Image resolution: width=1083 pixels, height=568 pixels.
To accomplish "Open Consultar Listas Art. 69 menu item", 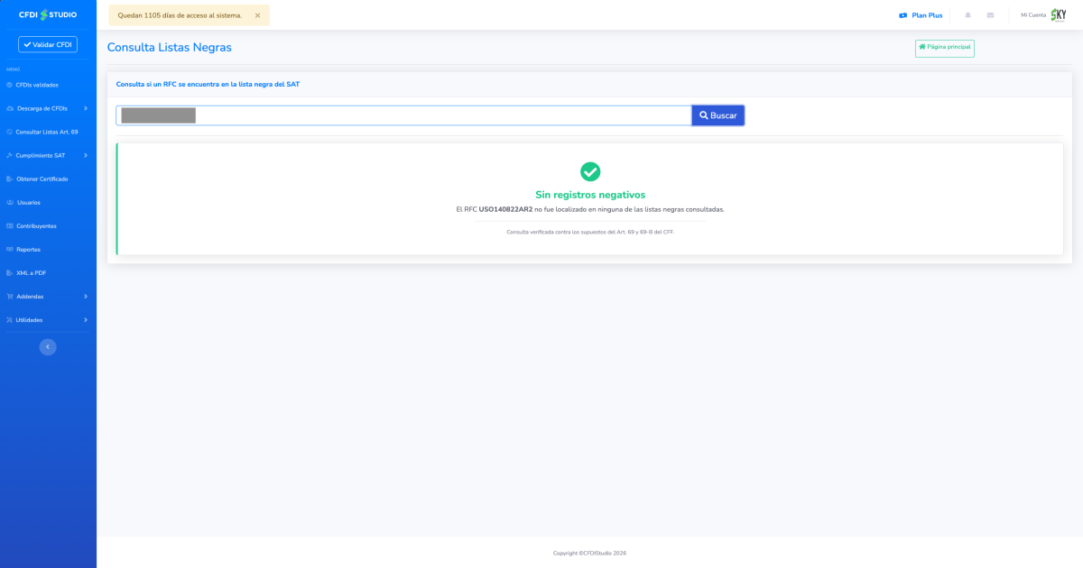I will click(48, 132).
